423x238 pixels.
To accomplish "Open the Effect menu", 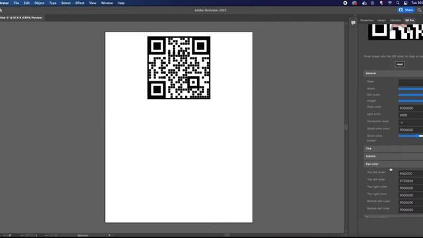I will (x=79, y=3).
